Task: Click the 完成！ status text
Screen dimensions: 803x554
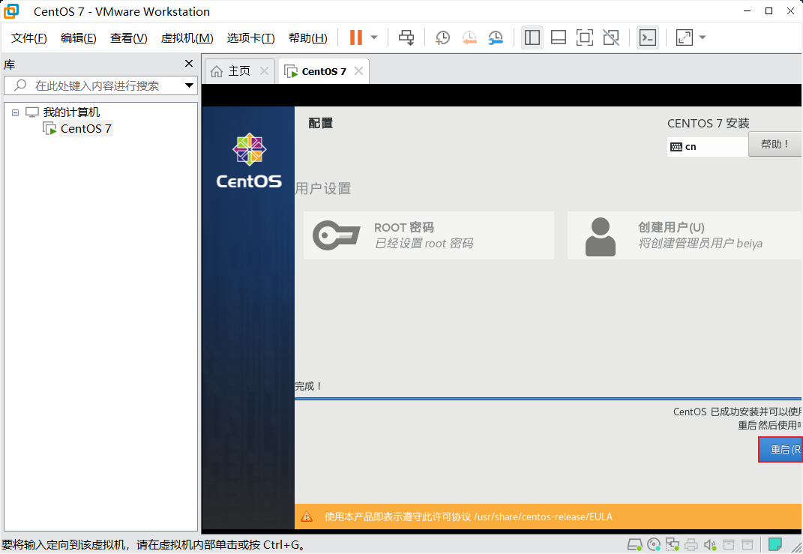Action: coord(309,386)
